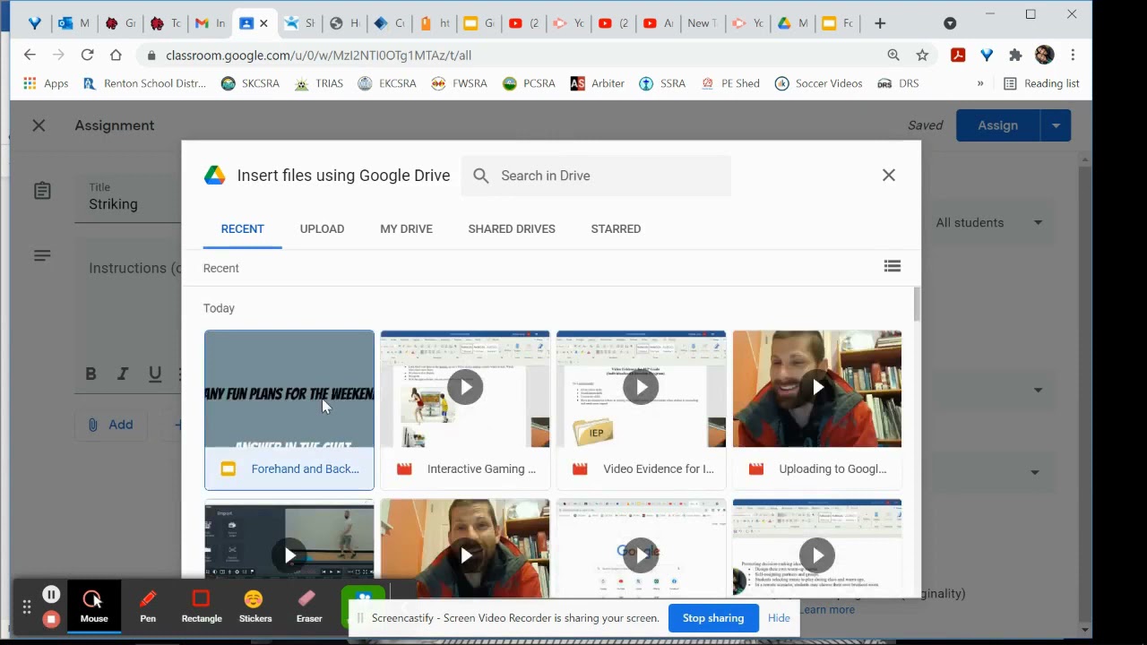The width and height of the screenshot is (1147, 645).
Task: Open the tab search dropdown
Action: (x=950, y=23)
